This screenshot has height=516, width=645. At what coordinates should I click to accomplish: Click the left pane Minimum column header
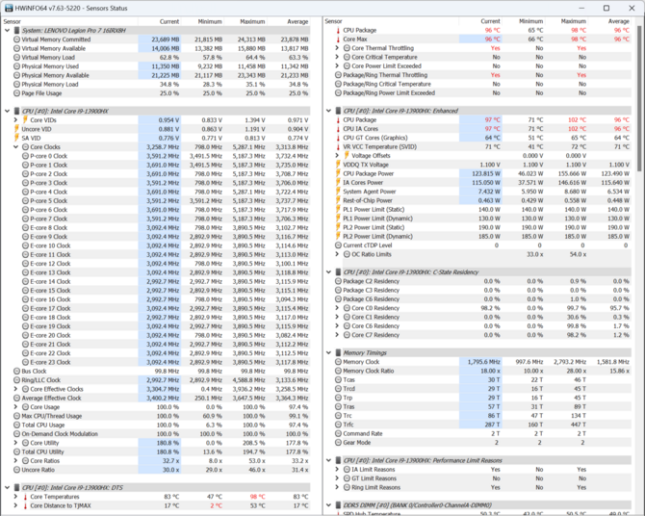(203, 21)
